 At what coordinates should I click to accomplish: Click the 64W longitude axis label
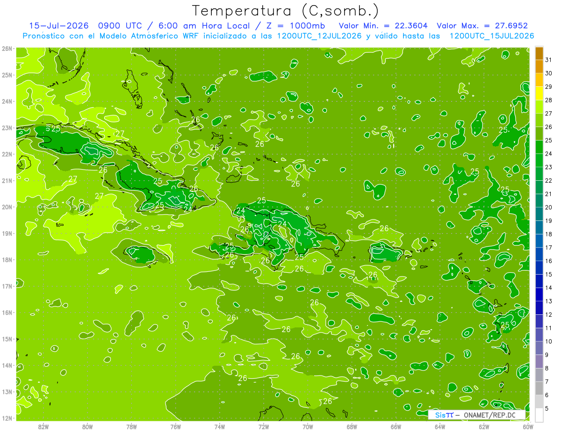440,426
